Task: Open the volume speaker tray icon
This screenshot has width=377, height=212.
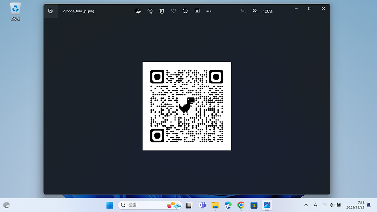Action: (332, 205)
